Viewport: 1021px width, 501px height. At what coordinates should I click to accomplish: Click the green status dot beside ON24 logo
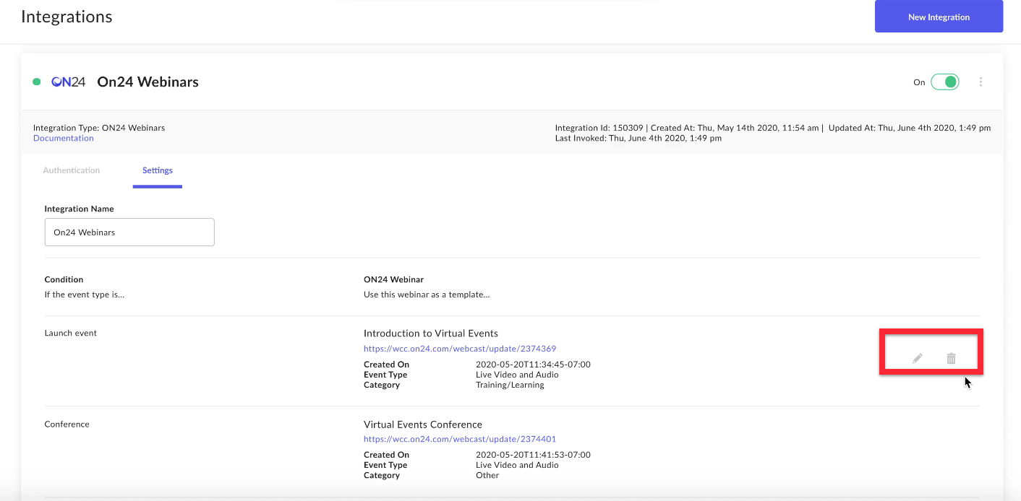coord(37,82)
